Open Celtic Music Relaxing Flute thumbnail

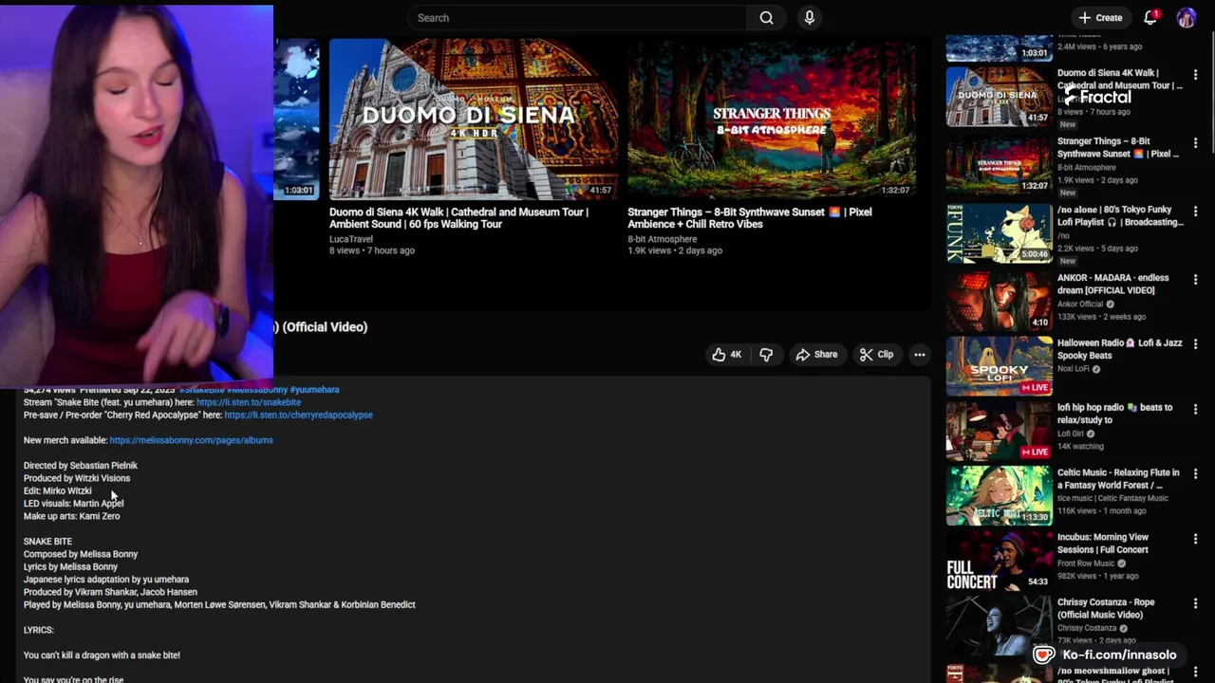coord(999,495)
